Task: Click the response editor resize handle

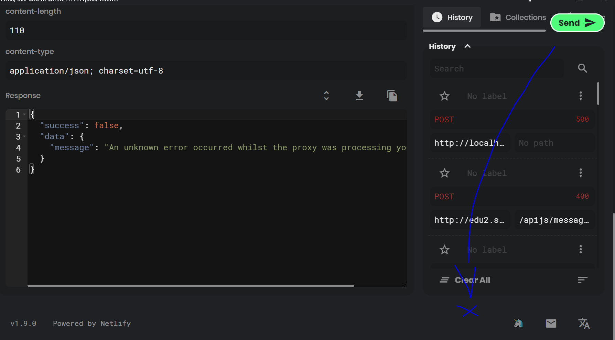Action: tap(404, 285)
